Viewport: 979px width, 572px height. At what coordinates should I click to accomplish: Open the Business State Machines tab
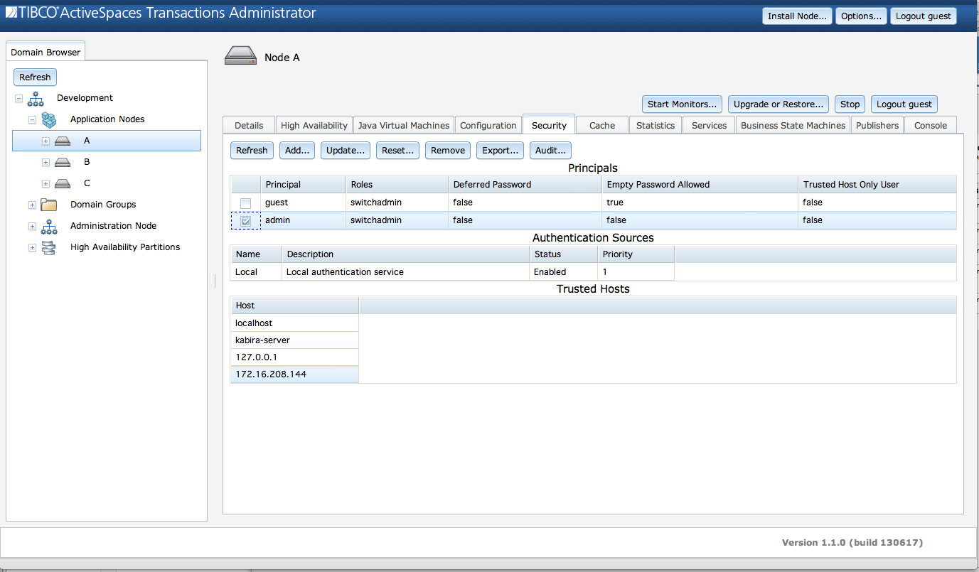[793, 125]
